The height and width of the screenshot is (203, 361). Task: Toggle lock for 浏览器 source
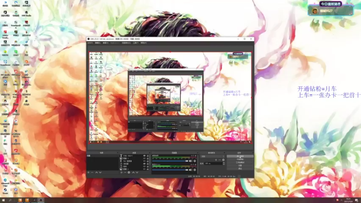pos(148,164)
